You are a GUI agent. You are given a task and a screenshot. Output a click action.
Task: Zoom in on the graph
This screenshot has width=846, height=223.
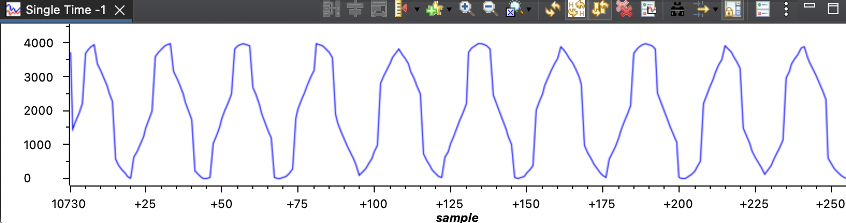[466, 9]
